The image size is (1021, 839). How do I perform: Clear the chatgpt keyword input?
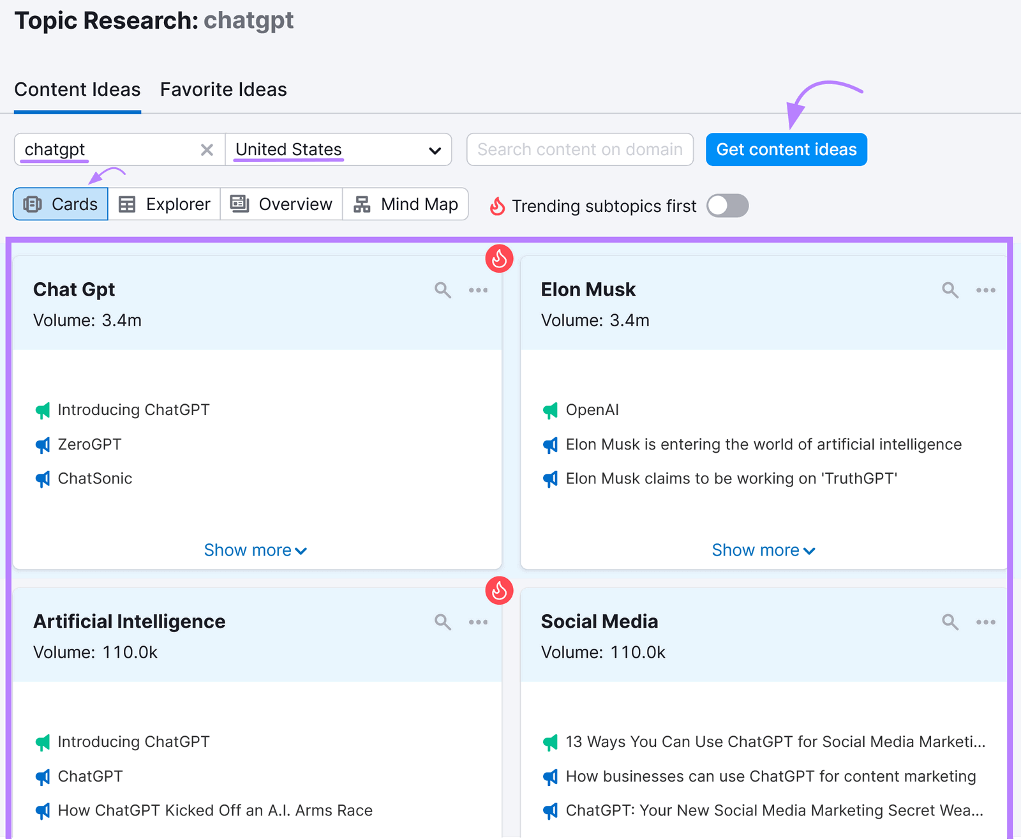point(207,149)
